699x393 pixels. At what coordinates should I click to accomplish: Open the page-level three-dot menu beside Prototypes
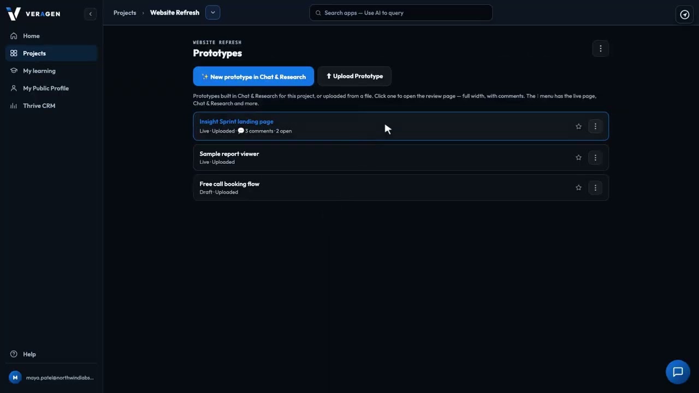[600, 49]
